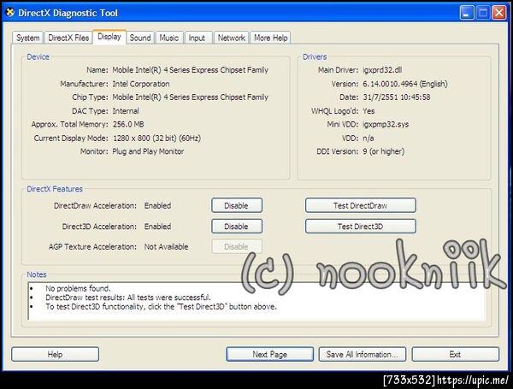Click the Test DirectDraw button
Image resolution: width=513 pixels, height=389 pixels.
361,205
